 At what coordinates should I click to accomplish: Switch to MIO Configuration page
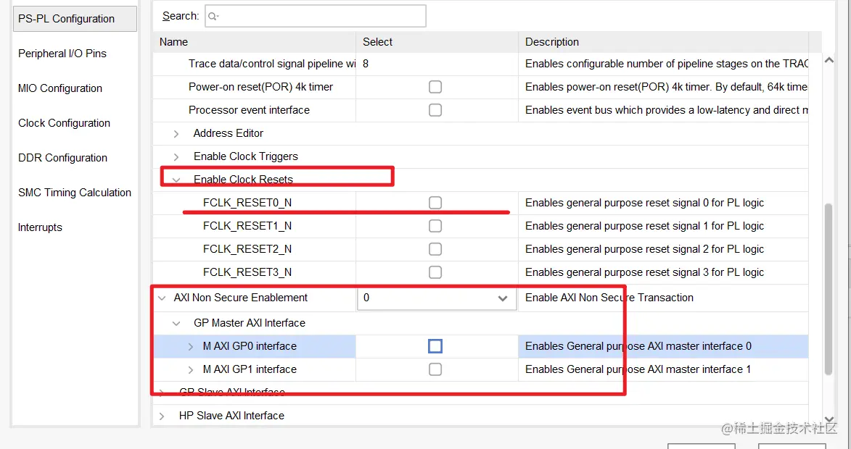coord(59,88)
